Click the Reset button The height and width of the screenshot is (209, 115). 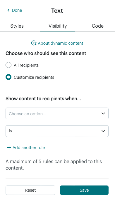[30, 190]
